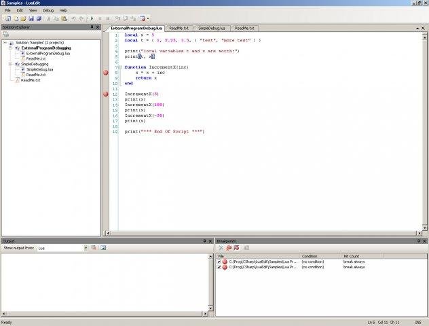Open the View menu
Image resolution: width=429 pixels, height=326 pixels.
pos(33,10)
